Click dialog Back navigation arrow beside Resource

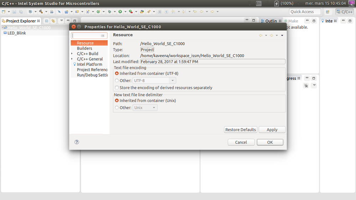(260, 35)
